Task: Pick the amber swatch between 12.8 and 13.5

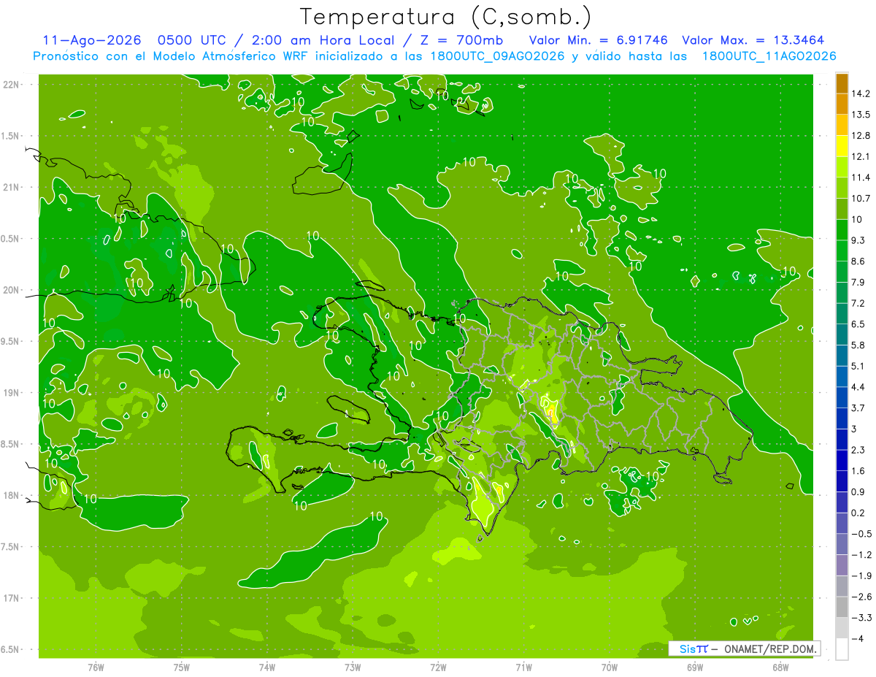Action: [x=842, y=125]
